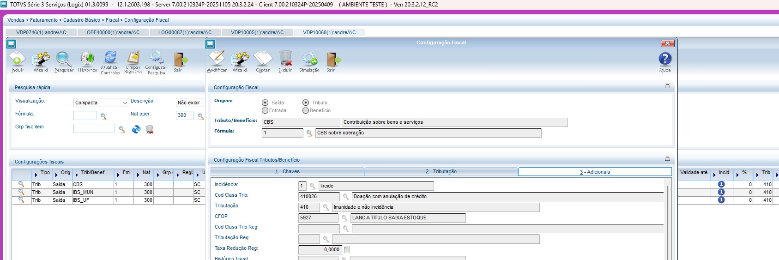
Task: Open the magnifier on the CBS grid row
Action: [21, 184]
